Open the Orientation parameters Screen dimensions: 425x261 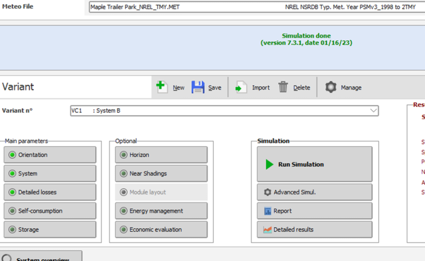coord(50,155)
